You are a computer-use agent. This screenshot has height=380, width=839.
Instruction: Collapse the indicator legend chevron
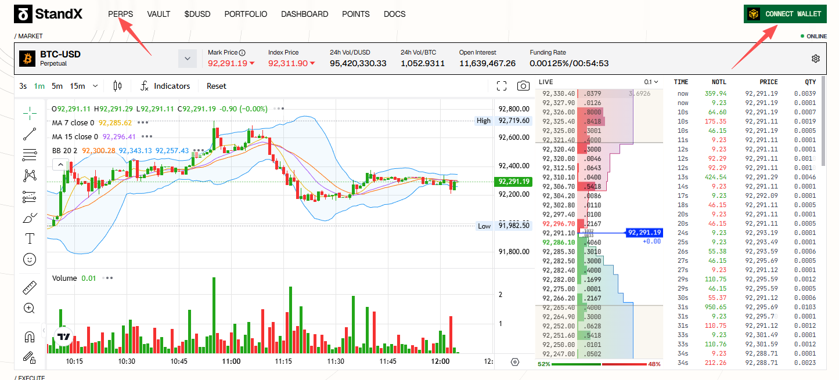[x=60, y=165]
